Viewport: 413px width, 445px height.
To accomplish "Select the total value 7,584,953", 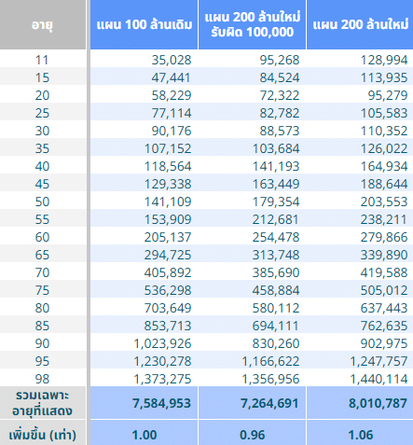I will click(144, 403).
